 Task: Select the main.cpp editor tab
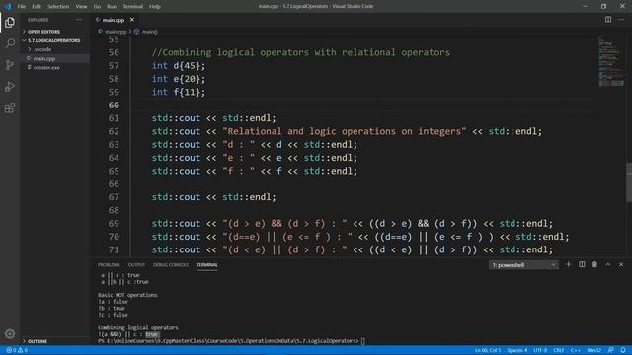tap(114, 20)
